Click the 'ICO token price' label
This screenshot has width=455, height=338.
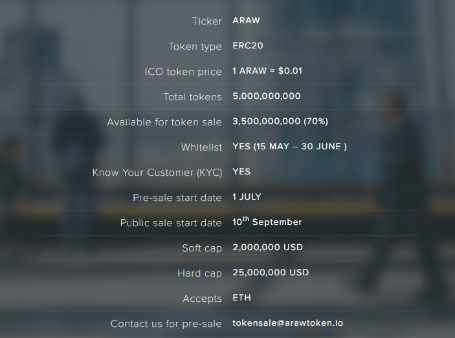pyautogui.click(x=183, y=72)
